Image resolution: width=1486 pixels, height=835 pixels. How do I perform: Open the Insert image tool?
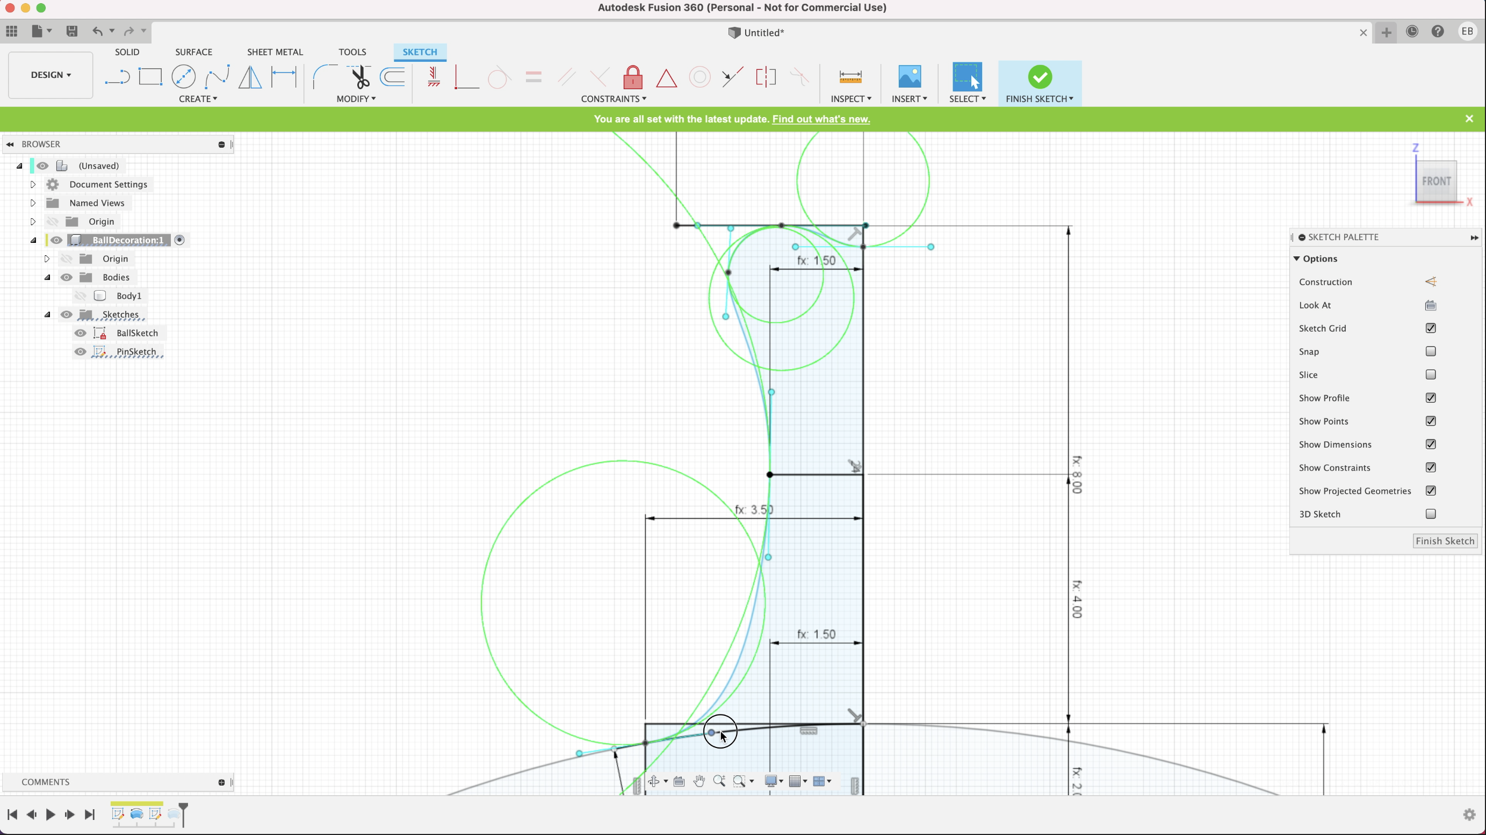(x=909, y=77)
